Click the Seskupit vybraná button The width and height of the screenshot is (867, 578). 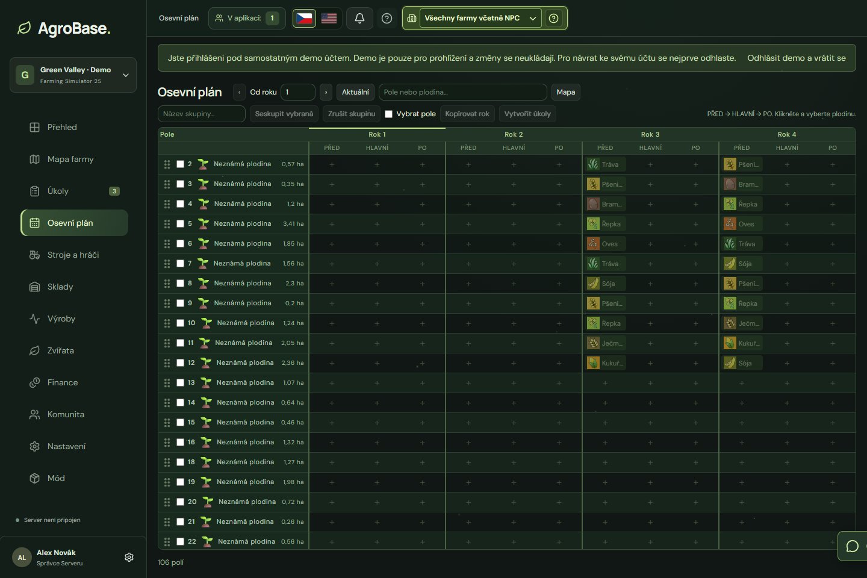coord(284,114)
